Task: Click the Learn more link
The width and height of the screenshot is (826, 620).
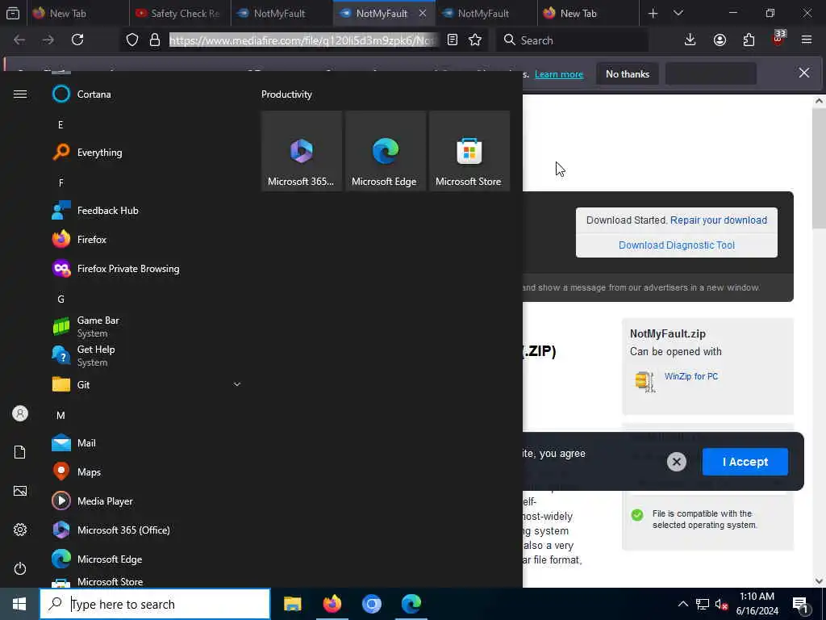Action: coord(559,74)
